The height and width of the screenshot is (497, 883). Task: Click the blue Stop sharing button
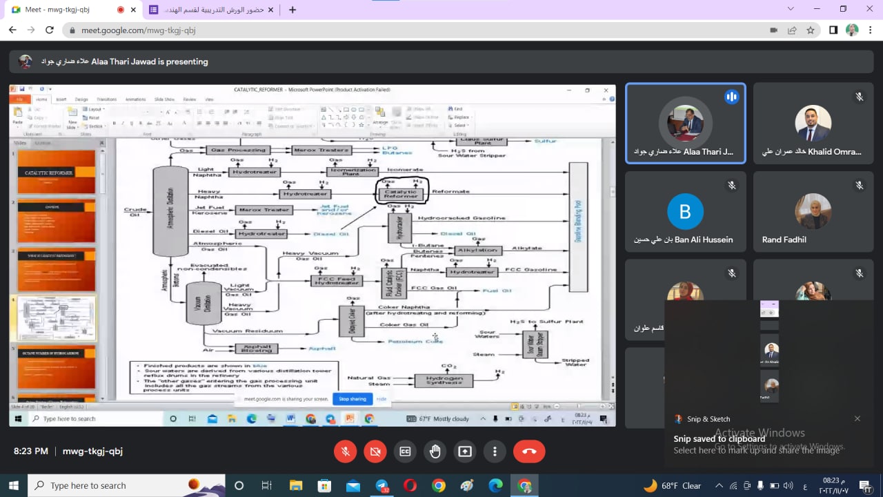click(x=352, y=399)
